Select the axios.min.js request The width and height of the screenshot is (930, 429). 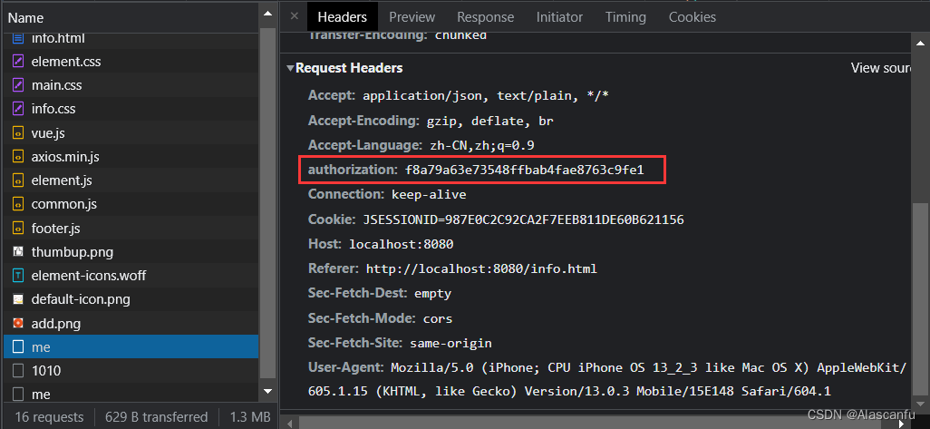(131, 157)
